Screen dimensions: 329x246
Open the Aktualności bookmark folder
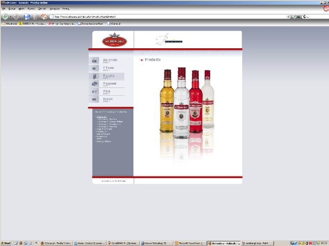pos(10,24)
